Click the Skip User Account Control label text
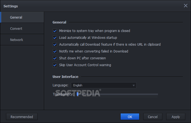191x123 pixels. (85, 65)
